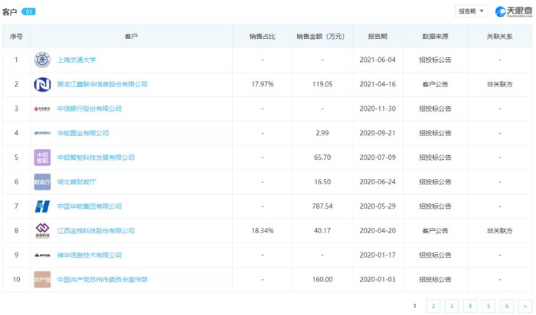This screenshot has width=536, height=315.
Task: Go to page 6
Action: pyautogui.click(x=507, y=306)
